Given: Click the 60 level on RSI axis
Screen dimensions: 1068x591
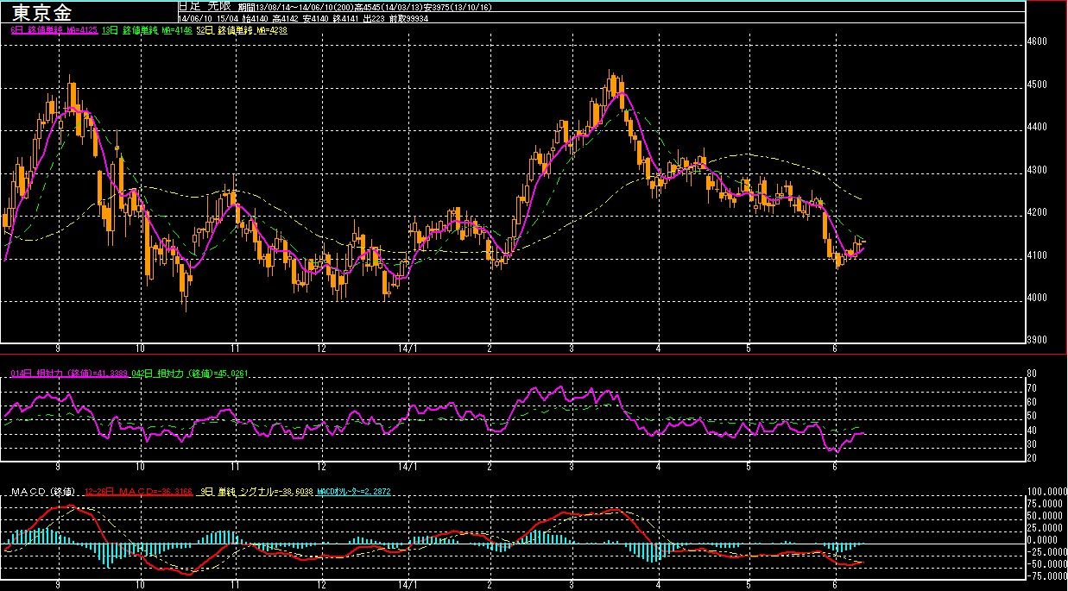Looking at the screenshot, I should 1031,401.
